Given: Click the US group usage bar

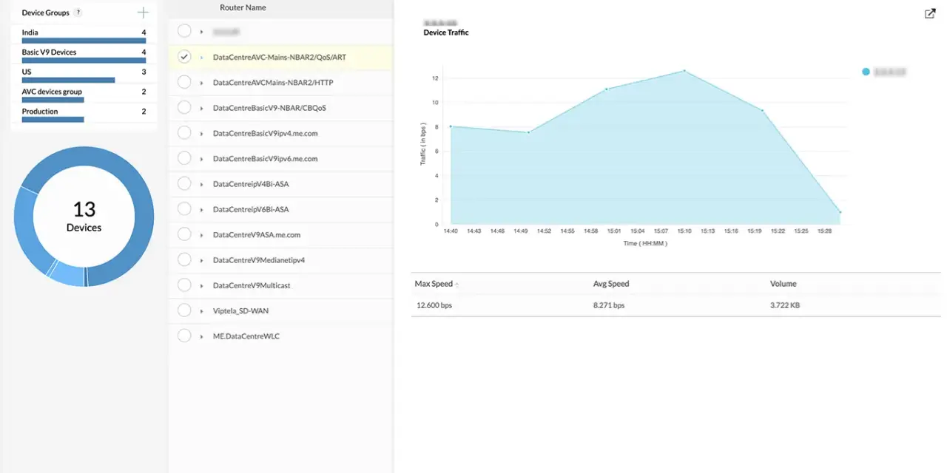Looking at the screenshot, I should [x=69, y=80].
